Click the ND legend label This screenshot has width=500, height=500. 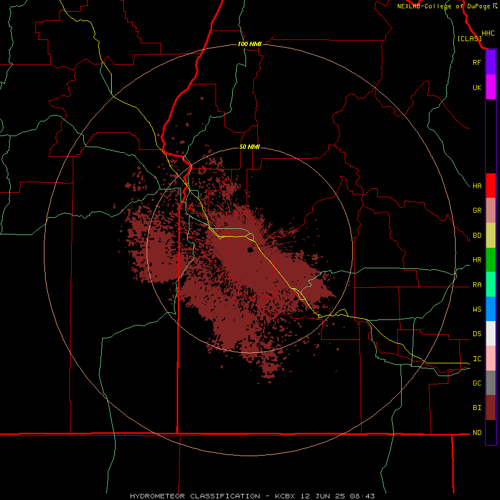click(x=477, y=433)
